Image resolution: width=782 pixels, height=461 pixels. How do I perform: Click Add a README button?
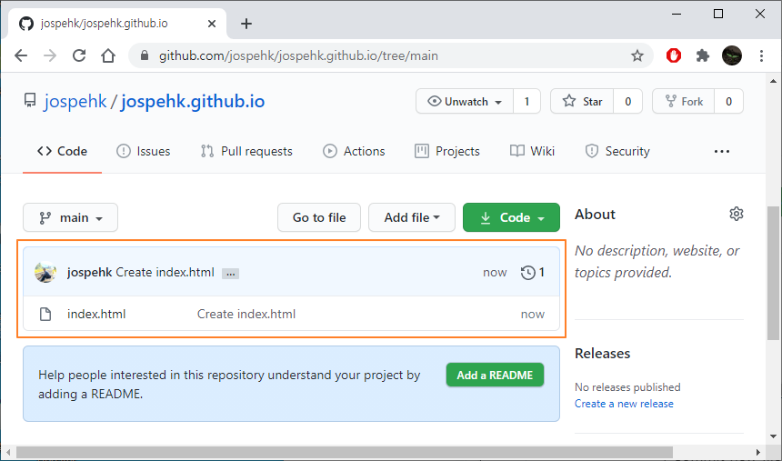(495, 376)
